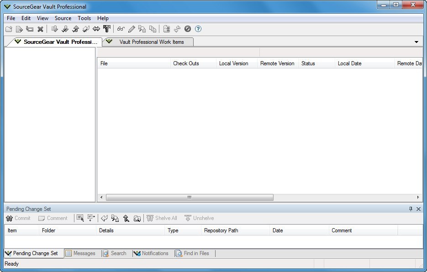Click the up-arrow cursor icon in Pending Change Set toolbar
Image resolution: width=427 pixels, height=272 pixels.
126,218
